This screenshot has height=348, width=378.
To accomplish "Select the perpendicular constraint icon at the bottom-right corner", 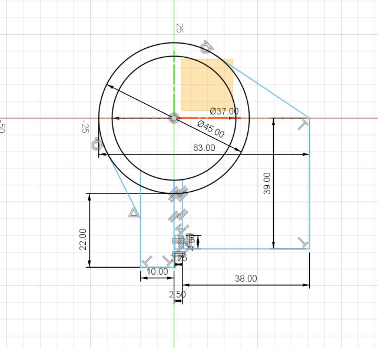I will 303,242.
